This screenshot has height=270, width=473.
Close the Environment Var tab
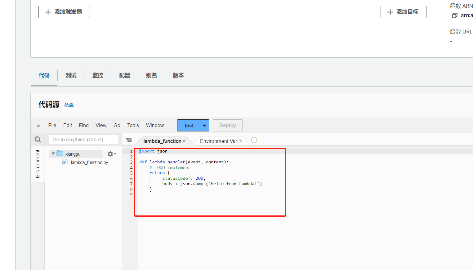tap(241, 141)
